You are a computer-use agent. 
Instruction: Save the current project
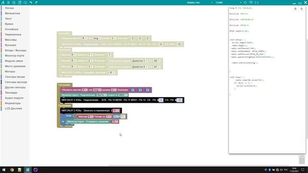(x=20, y=2)
